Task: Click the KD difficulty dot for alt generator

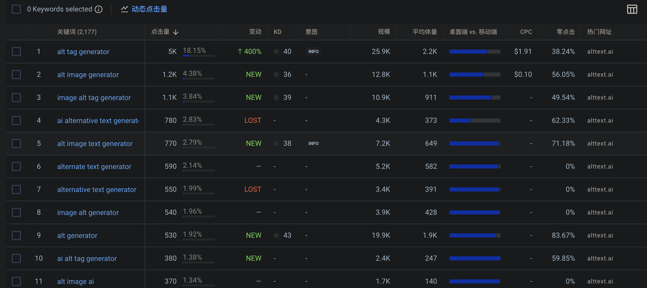Action: [x=276, y=235]
